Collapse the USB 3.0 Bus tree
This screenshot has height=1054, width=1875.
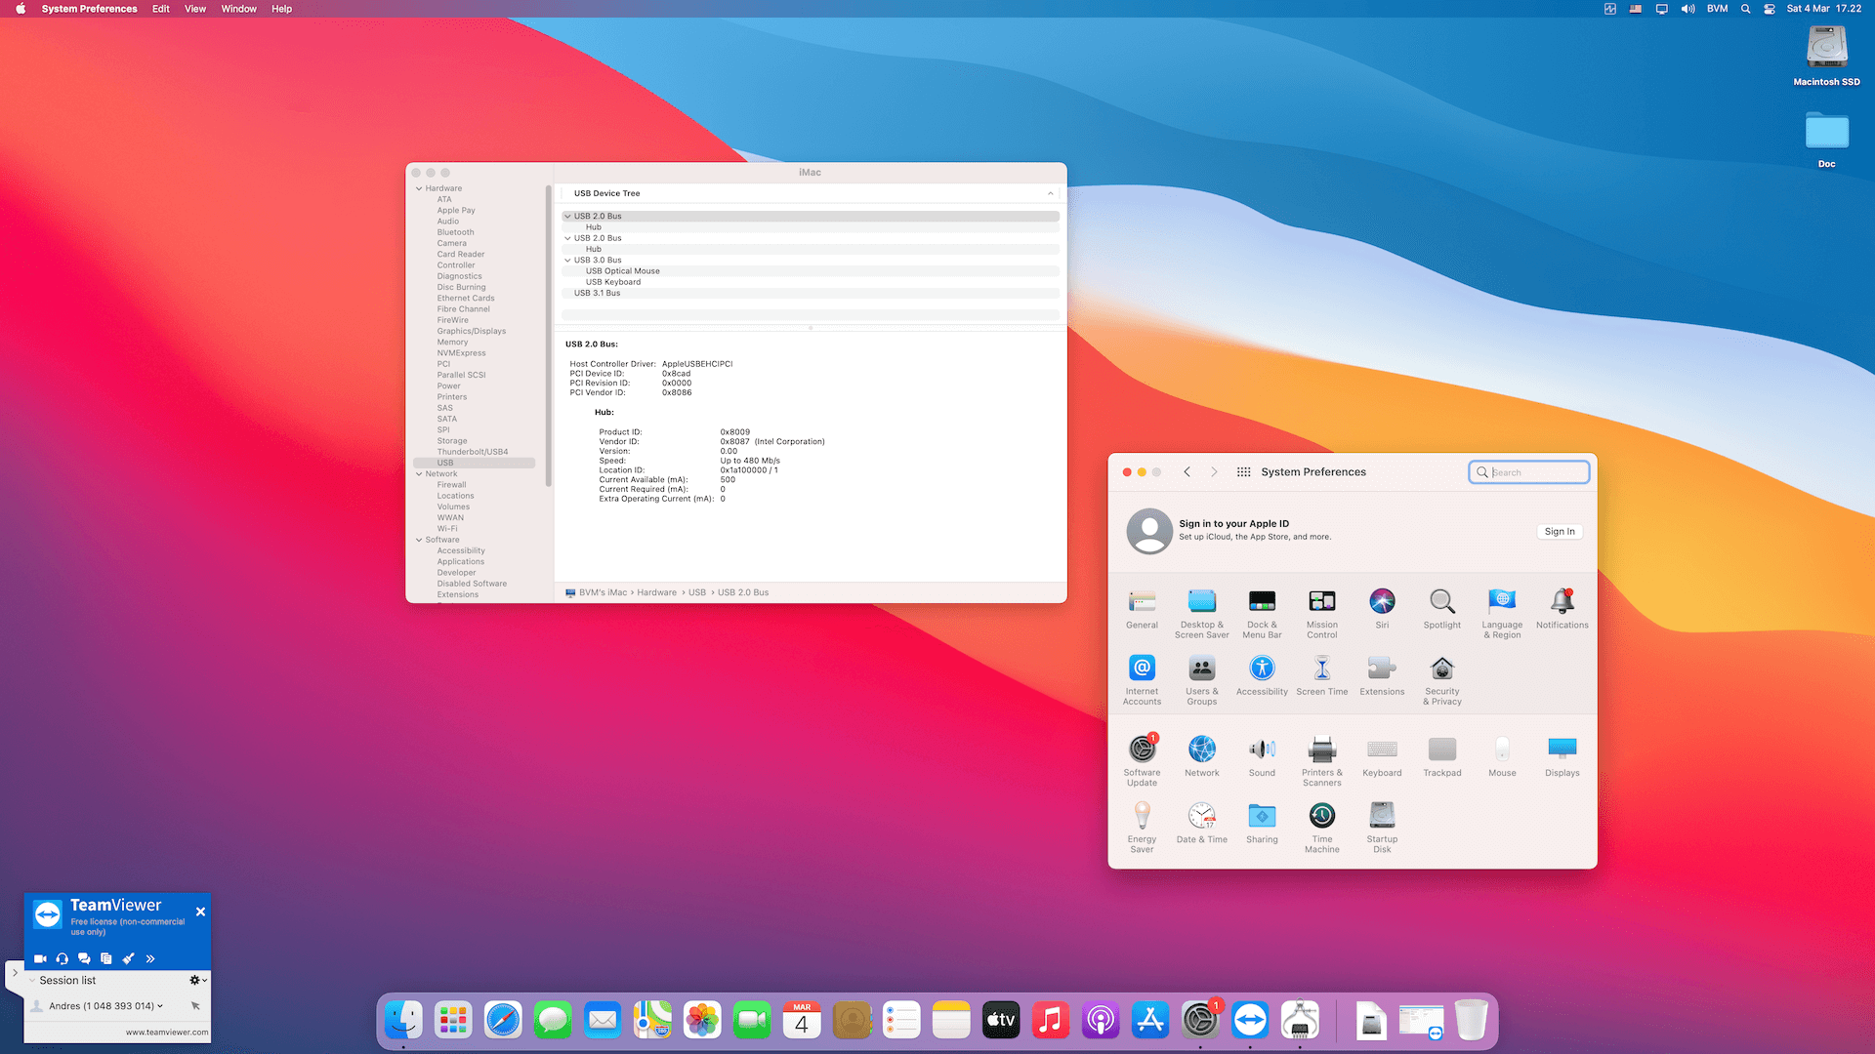[567, 261]
